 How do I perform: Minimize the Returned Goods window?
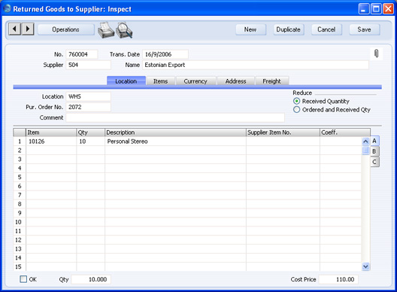(x=364, y=9)
